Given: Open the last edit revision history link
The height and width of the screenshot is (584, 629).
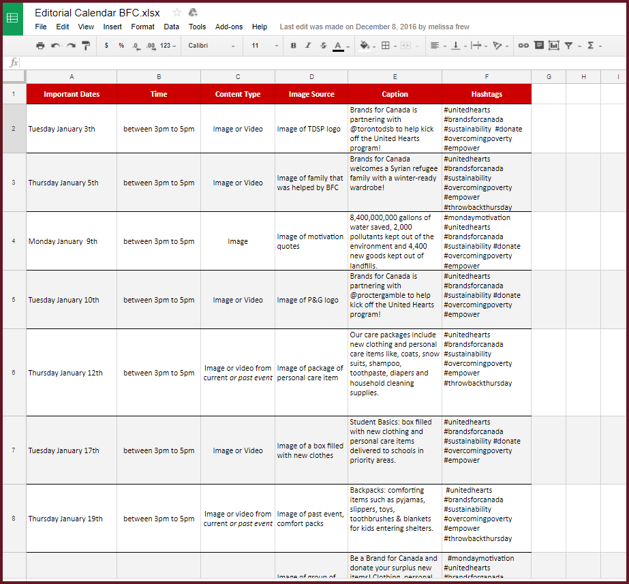Looking at the screenshot, I should [x=374, y=27].
